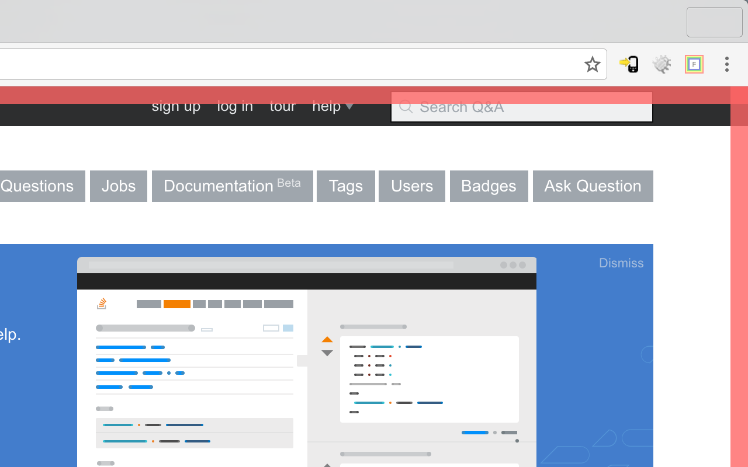Open the gear extension icon
The height and width of the screenshot is (467, 748).
[662, 64]
